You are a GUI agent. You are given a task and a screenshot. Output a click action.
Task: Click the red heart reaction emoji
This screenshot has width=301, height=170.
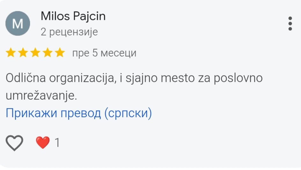(x=42, y=143)
